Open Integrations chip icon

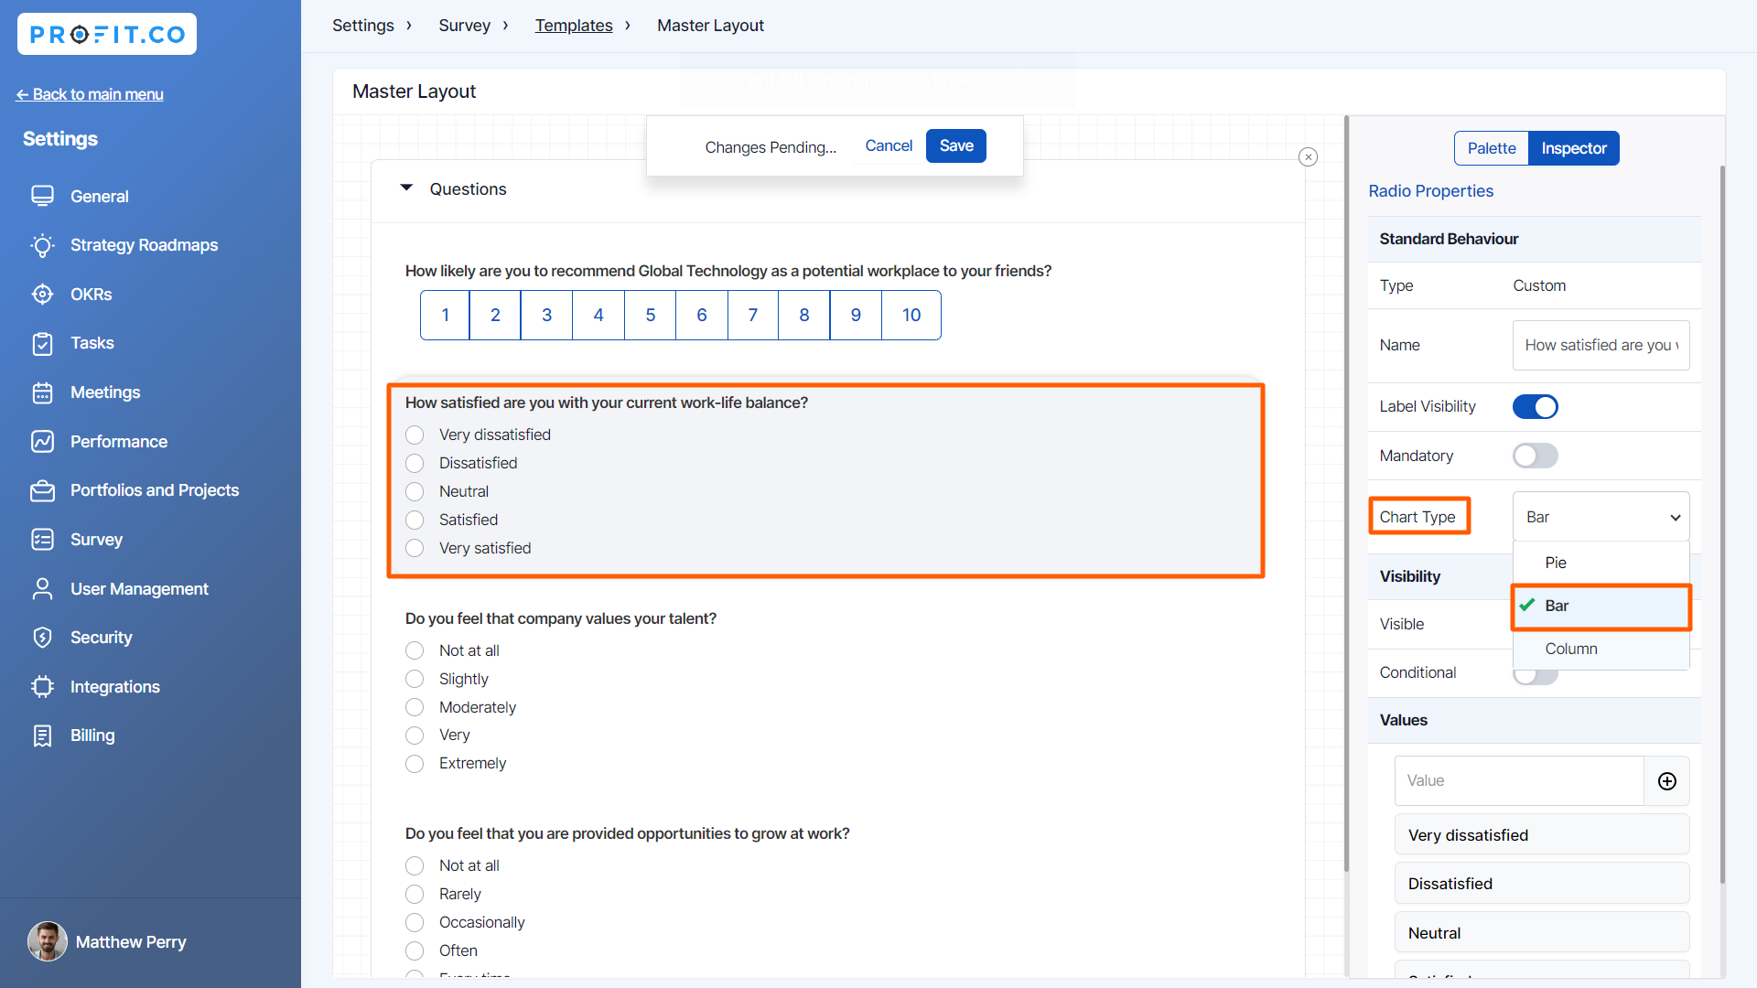coord(42,687)
